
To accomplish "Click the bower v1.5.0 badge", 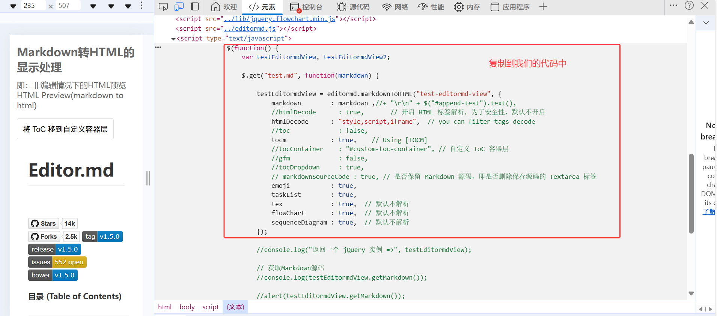I will click(53, 275).
